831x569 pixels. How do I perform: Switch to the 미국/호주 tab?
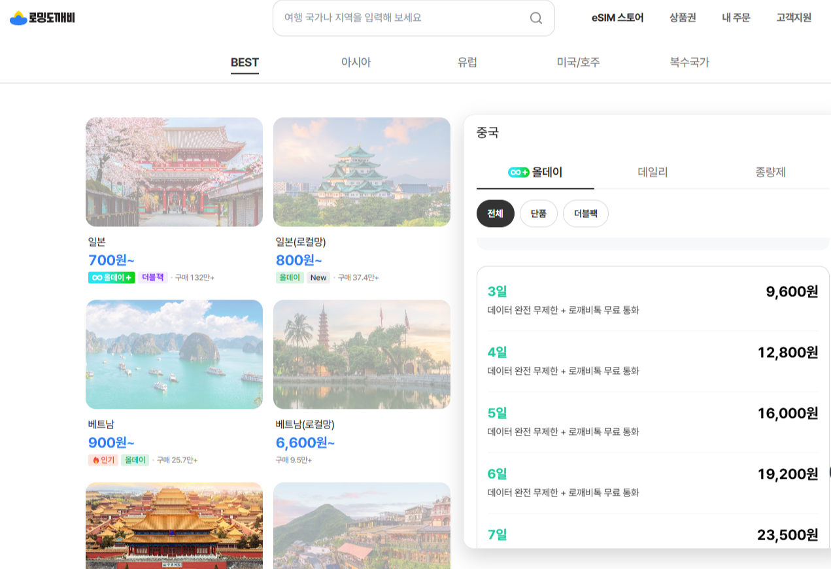point(578,63)
